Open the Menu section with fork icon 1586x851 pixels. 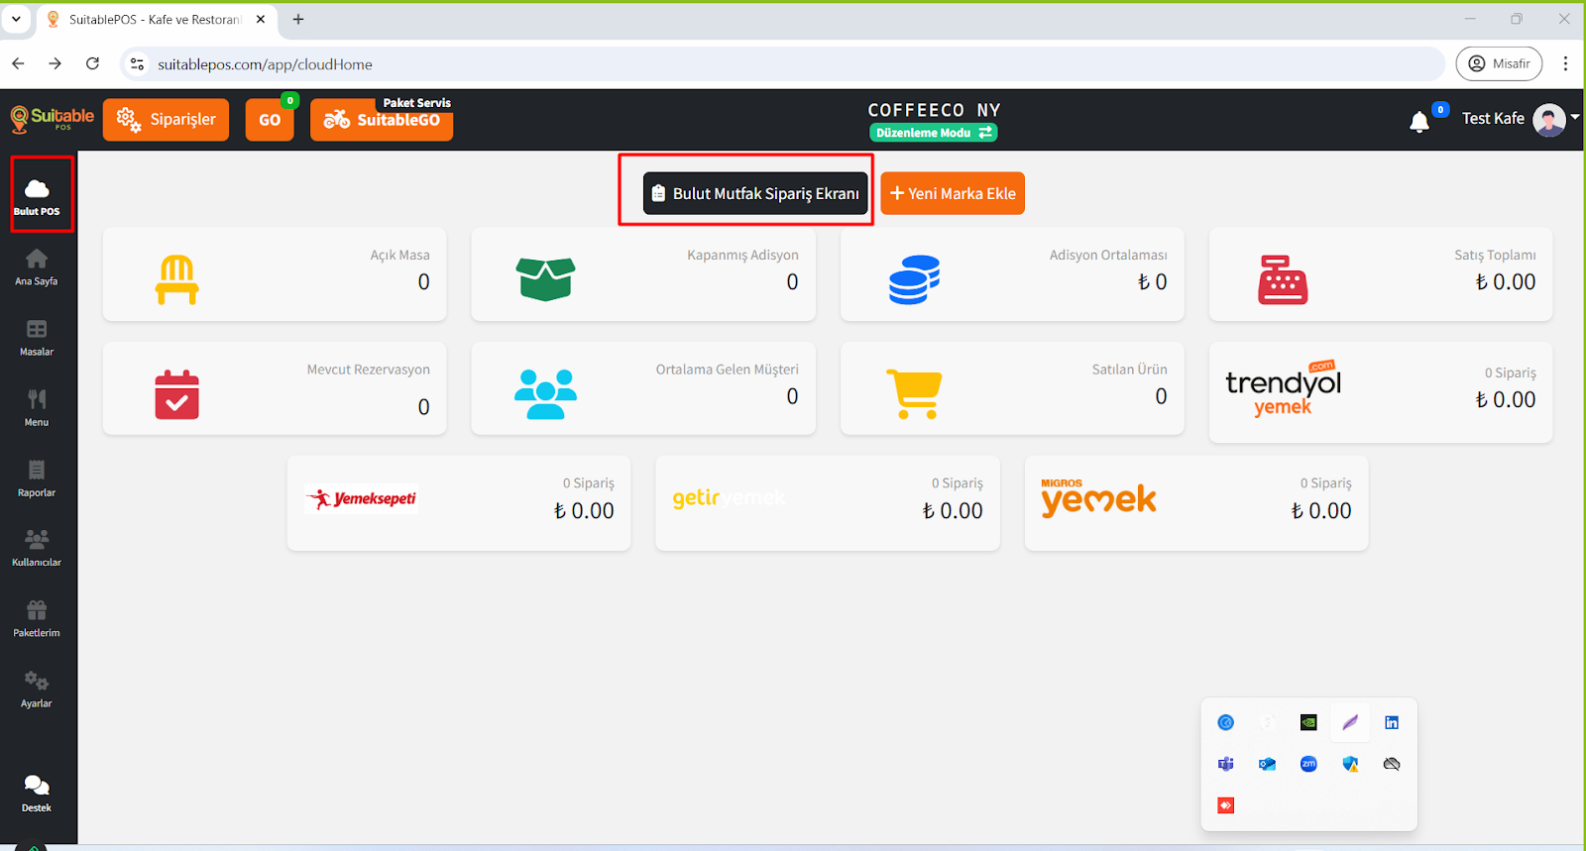pos(37,407)
